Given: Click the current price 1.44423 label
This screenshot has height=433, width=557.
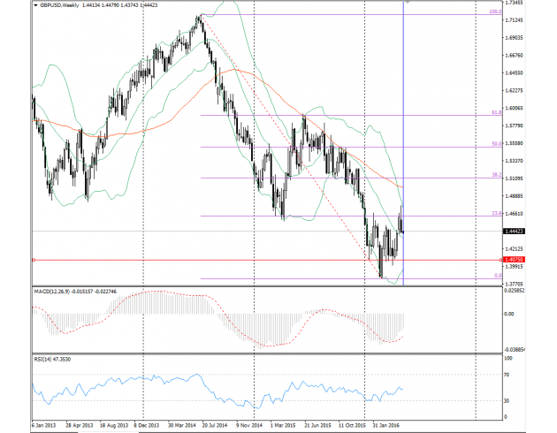Looking at the screenshot, I should point(511,232).
